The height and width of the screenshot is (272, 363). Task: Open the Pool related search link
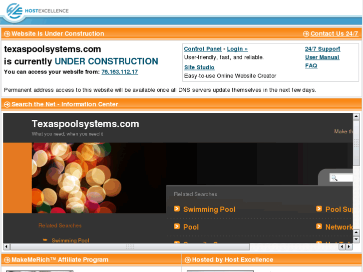pyautogui.click(x=191, y=227)
